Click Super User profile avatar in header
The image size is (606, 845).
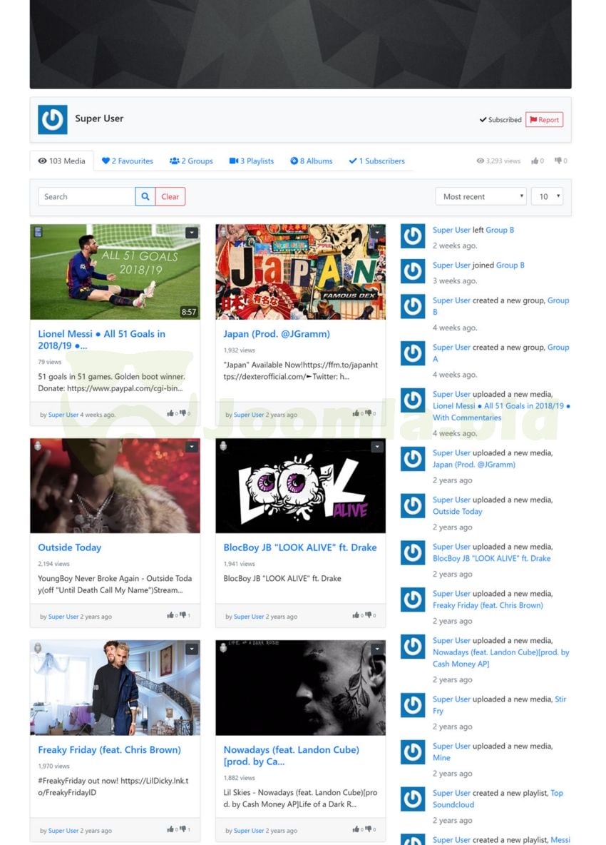tap(53, 120)
